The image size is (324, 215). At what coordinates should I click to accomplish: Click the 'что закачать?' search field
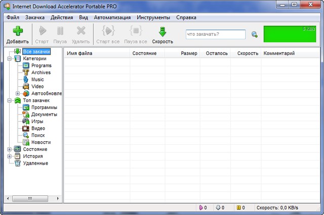pos(215,34)
